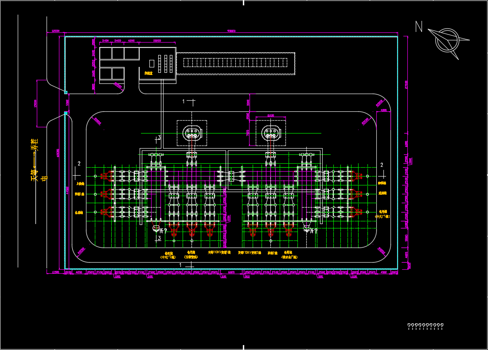The width and height of the screenshot is (488, 350).
Task: Click the right '所?' station transformer label
Action: coord(313,231)
